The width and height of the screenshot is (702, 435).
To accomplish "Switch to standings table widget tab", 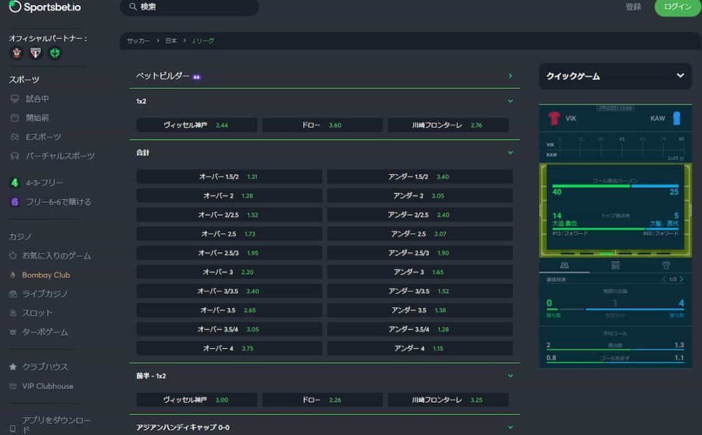I will [616, 265].
